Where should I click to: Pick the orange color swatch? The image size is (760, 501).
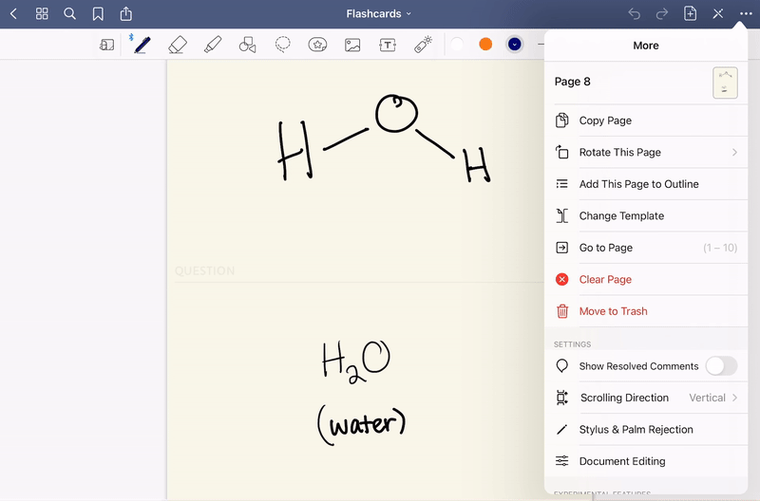click(x=485, y=45)
